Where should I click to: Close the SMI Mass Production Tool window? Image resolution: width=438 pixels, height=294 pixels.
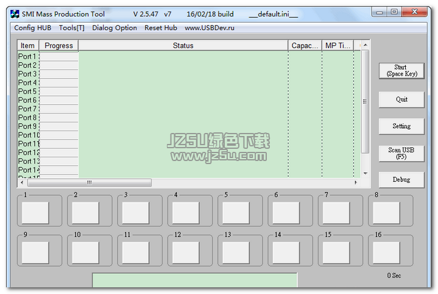click(414, 12)
